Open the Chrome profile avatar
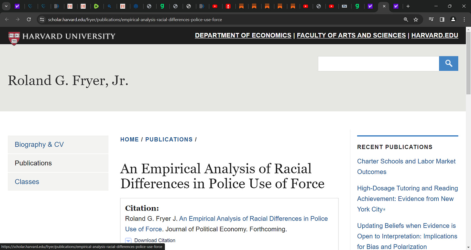Screen dimensions: 471x250 click(453, 19)
